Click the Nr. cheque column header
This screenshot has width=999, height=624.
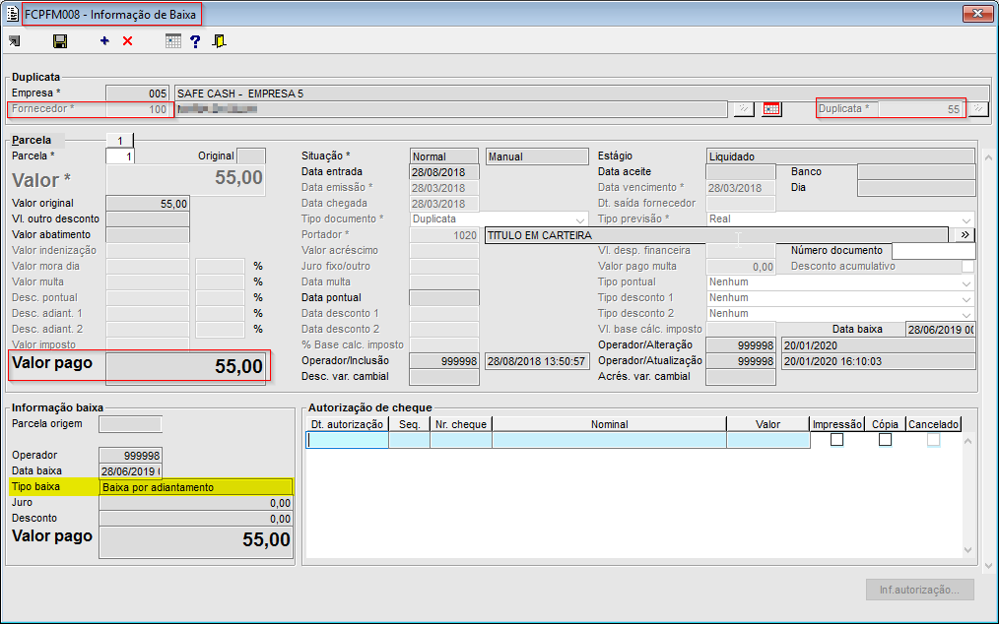(461, 424)
